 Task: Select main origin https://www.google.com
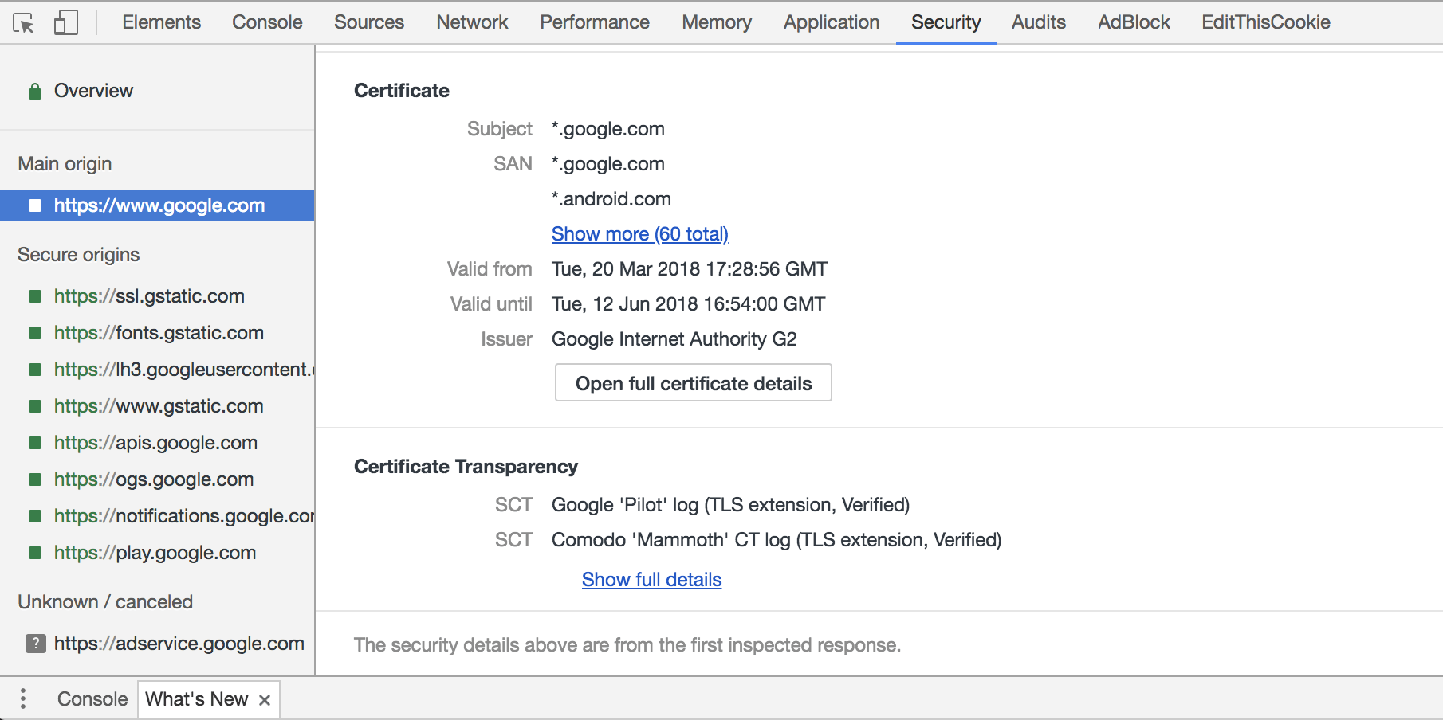tap(157, 205)
